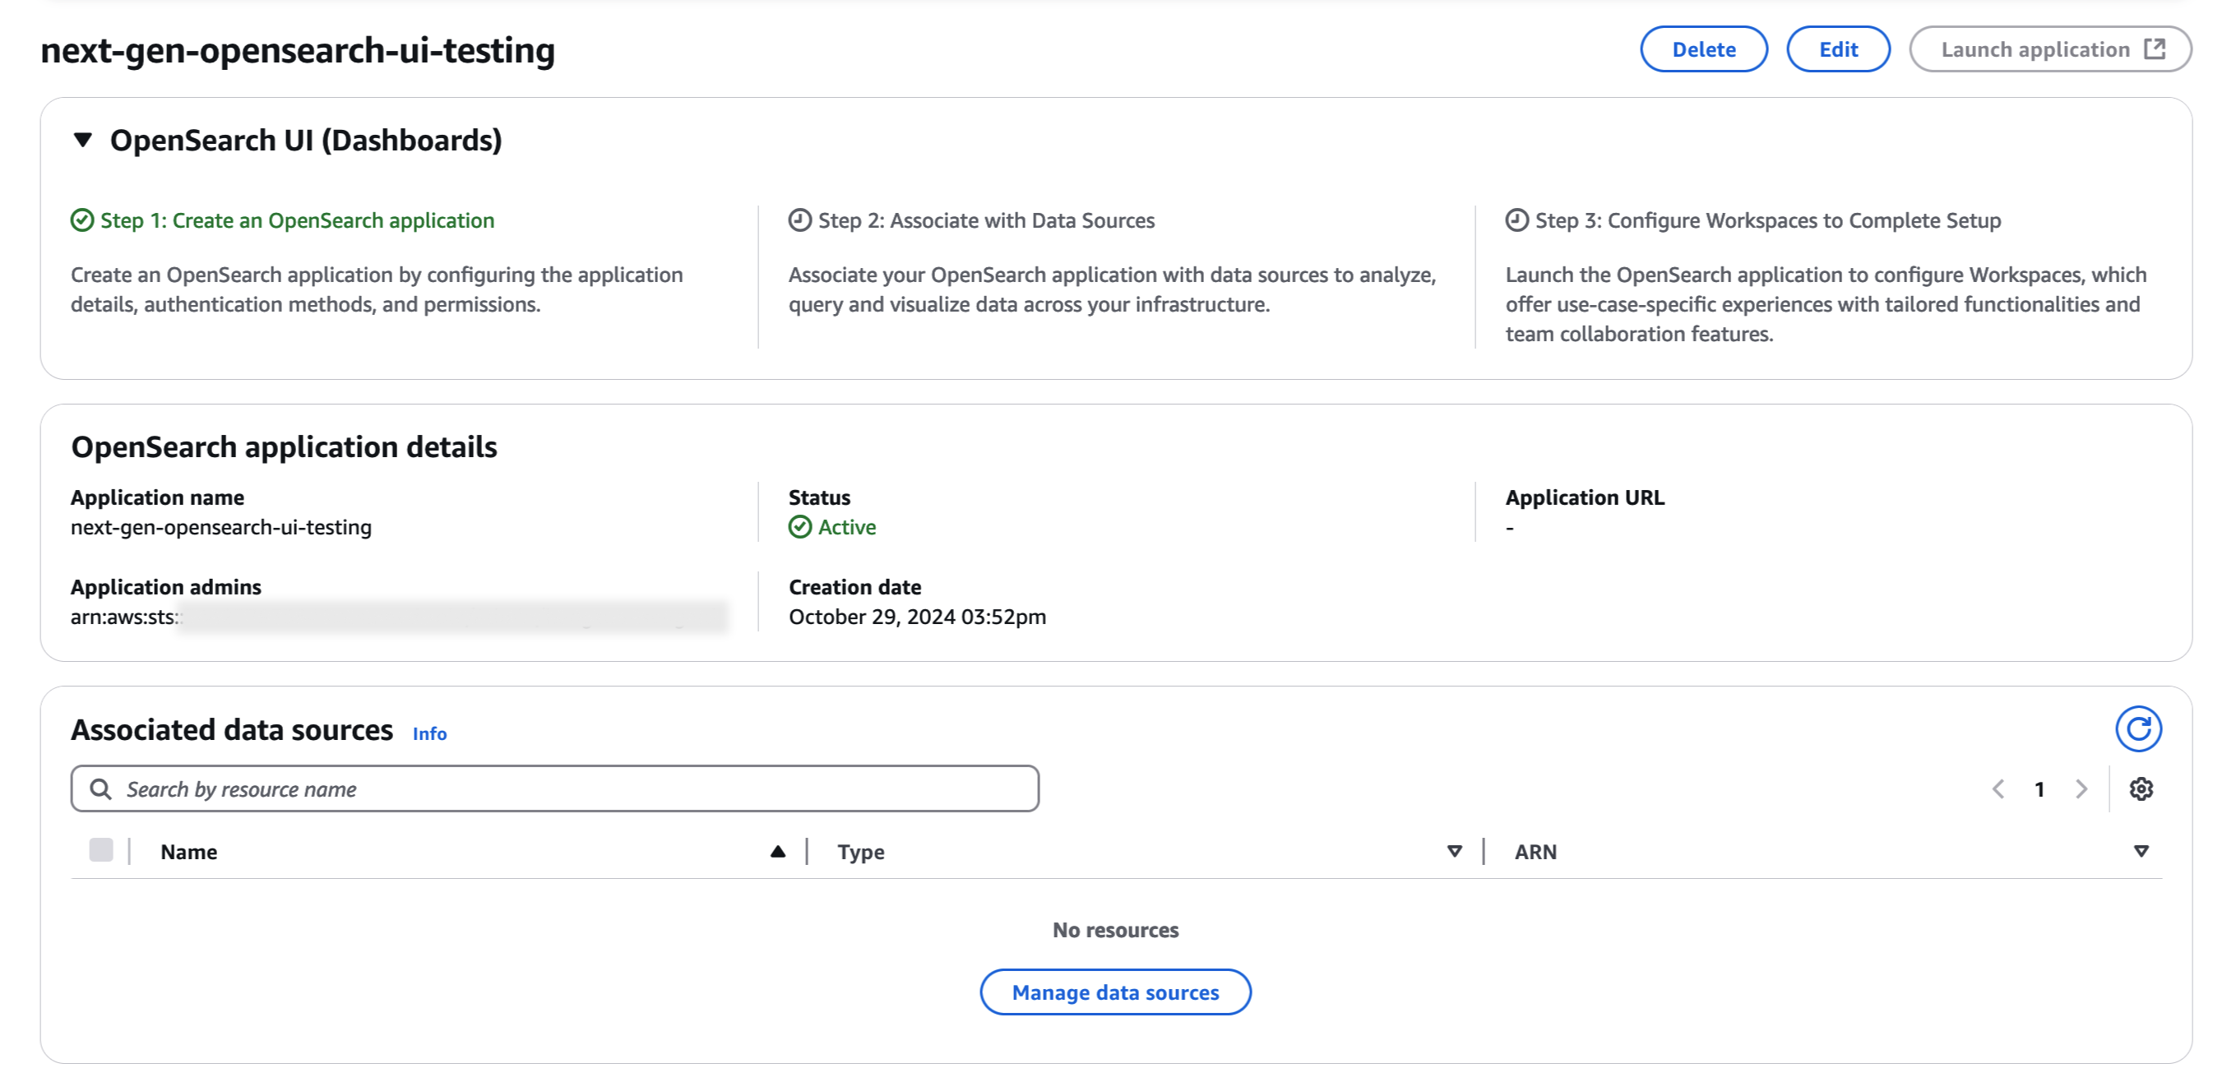Screen dimensions: 2236x1082
Task: Collapse the OpenSearch UI (Dashboards) section
Action: point(83,140)
